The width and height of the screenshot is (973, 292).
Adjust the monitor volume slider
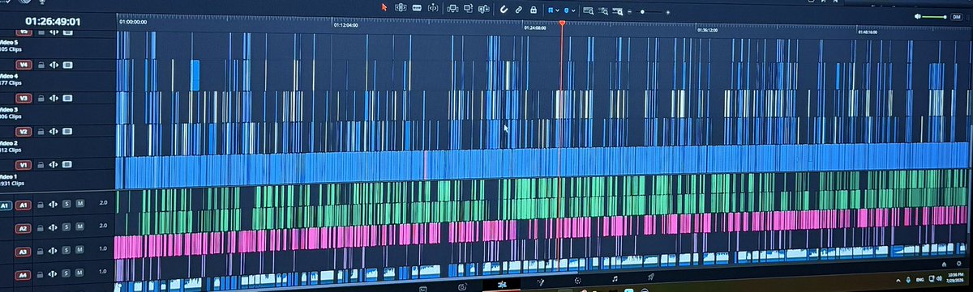click(x=935, y=17)
